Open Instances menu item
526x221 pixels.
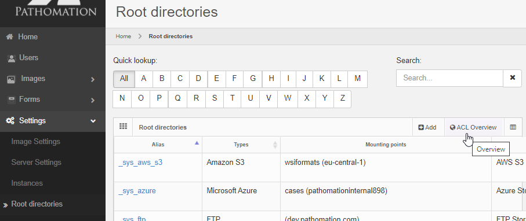click(x=27, y=183)
